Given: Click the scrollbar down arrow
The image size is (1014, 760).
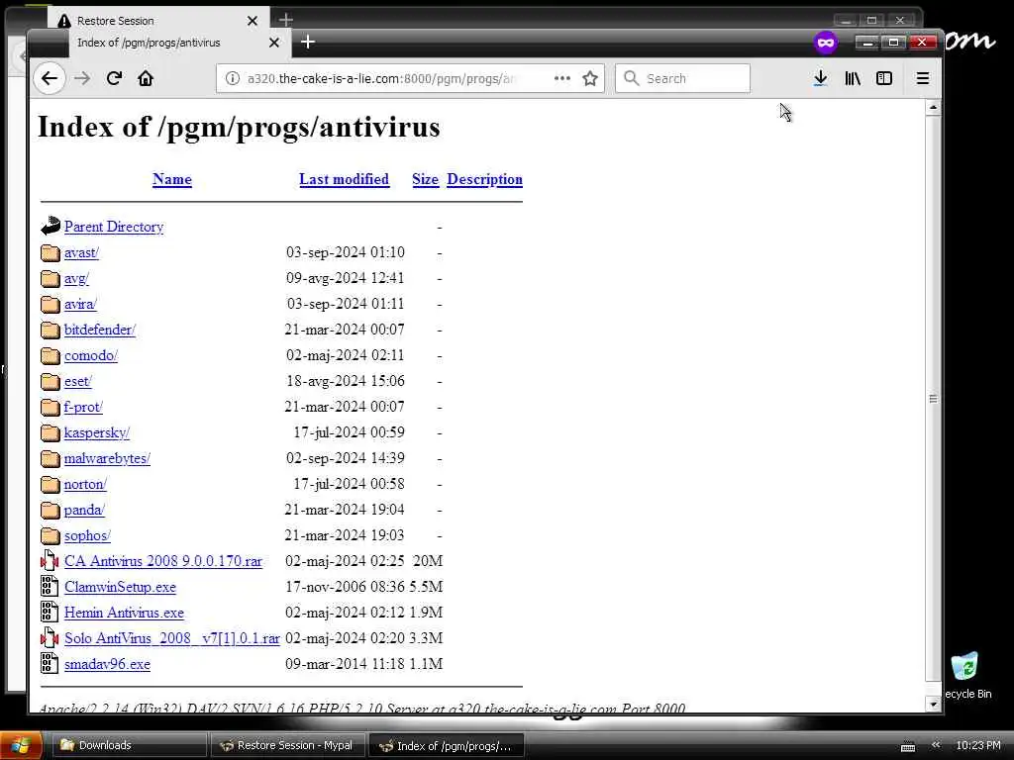Looking at the screenshot, I should pos(933,704).
